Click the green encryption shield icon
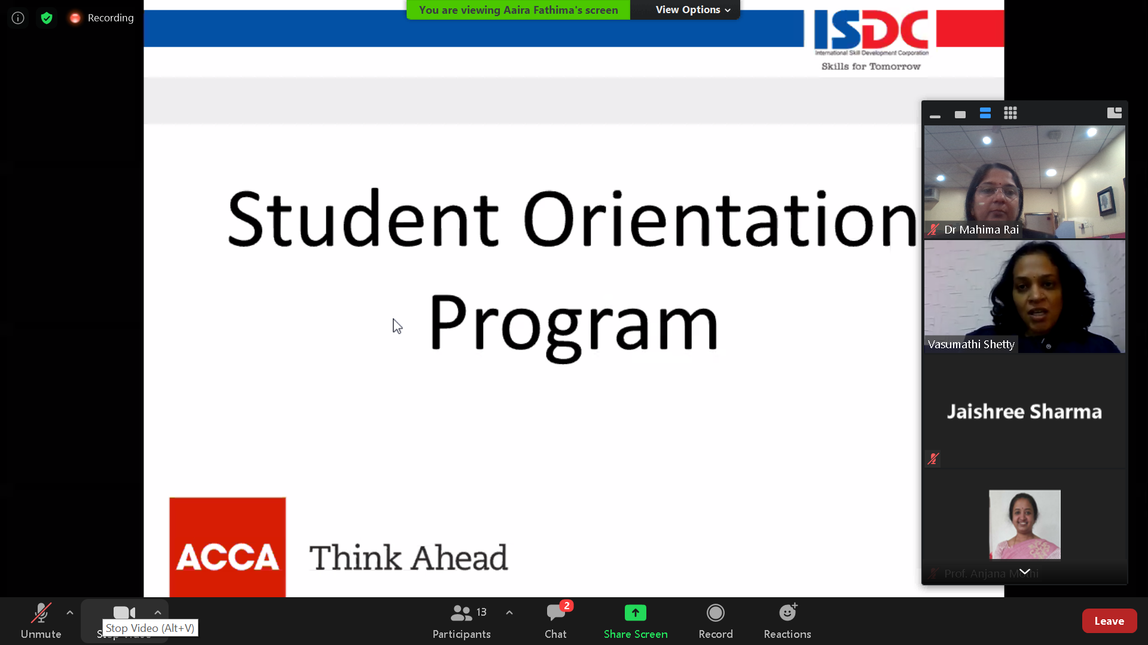 point(47,18)
